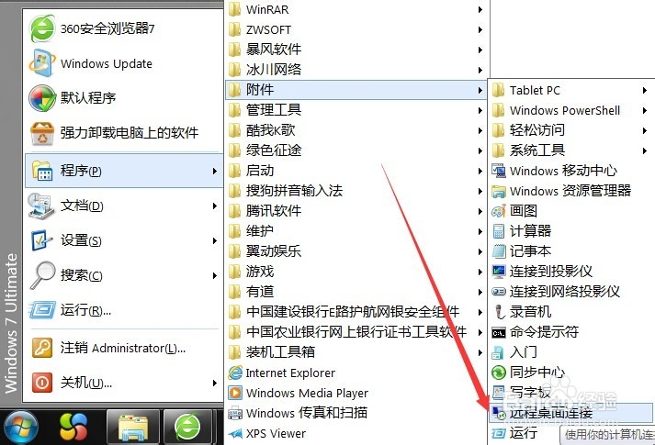Open the 腾讯软件 folder

[356, 211]
